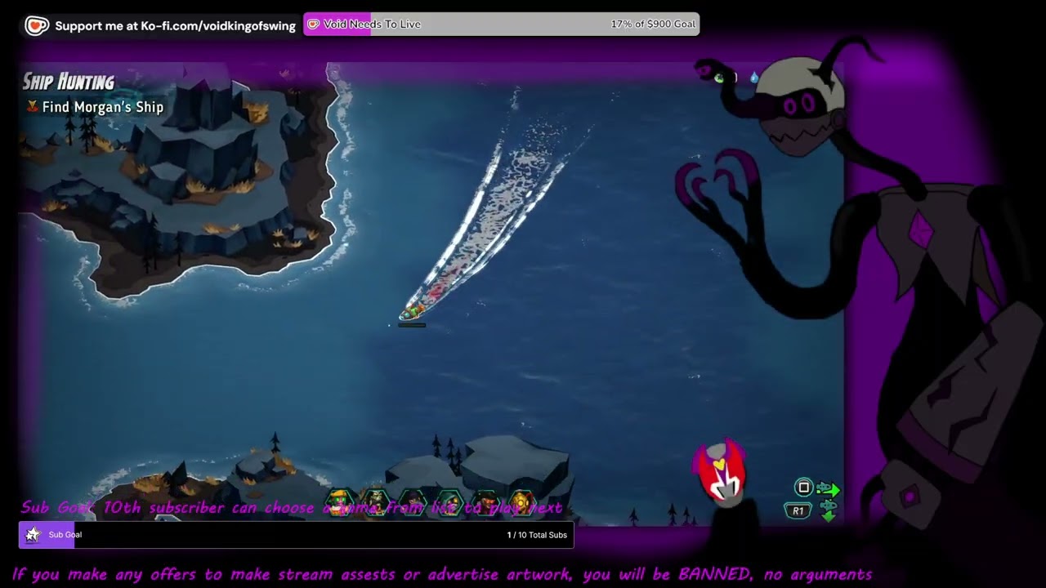Click the red-winged heart mascot graphic
The width and height of the screenshot is (1046, 588).
point(719,472)
